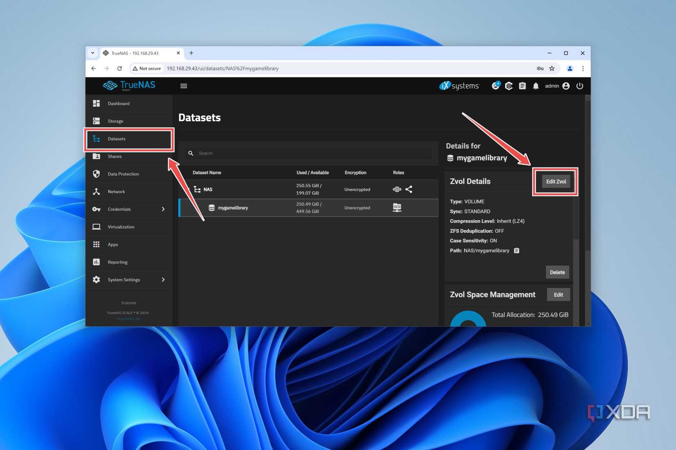This screenshot has width=676, height=450.
Task: Toggle the hamburger menu to collapse sidebar
Action: (x=184, y=86)
